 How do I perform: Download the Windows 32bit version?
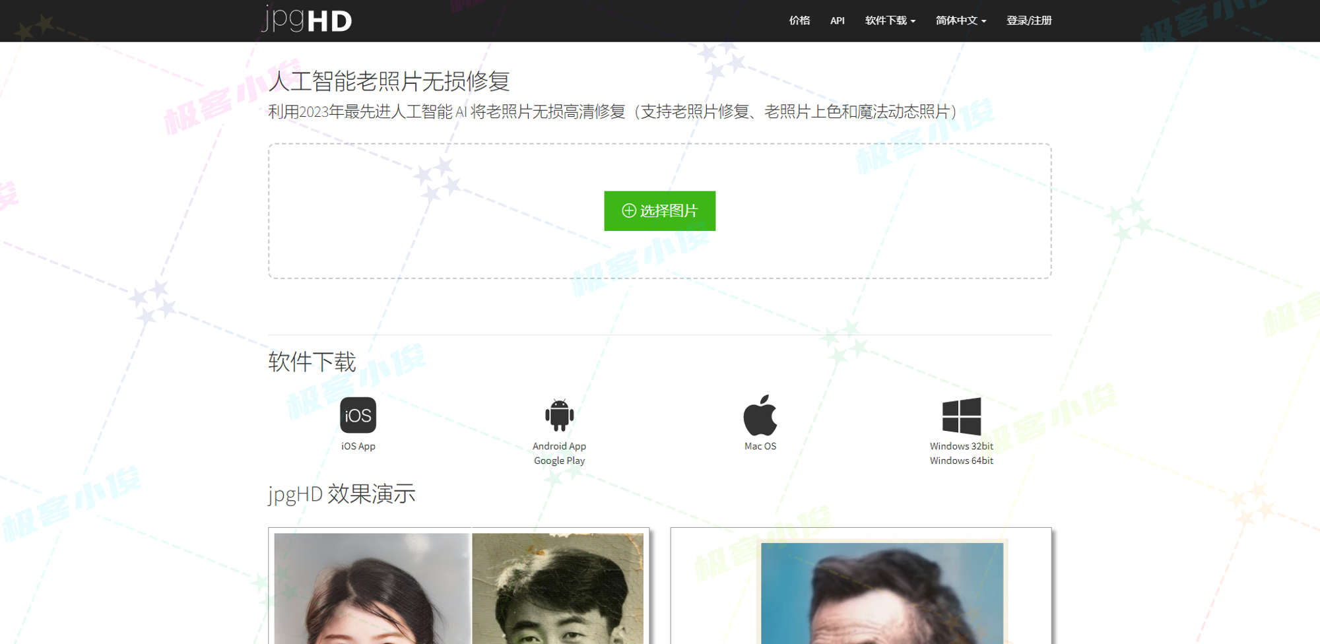962,446
